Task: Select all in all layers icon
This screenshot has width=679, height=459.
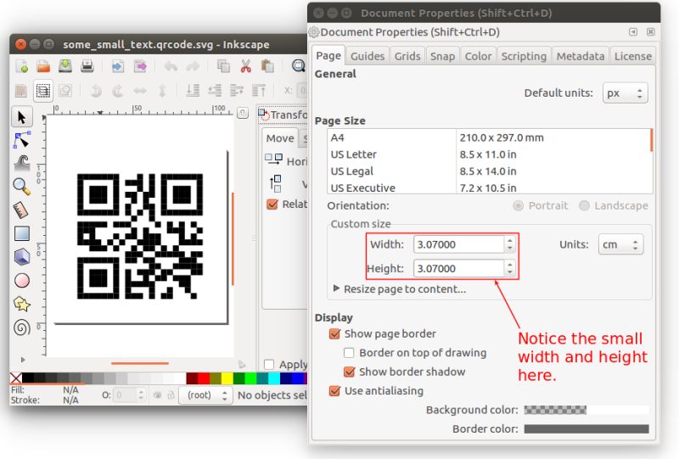Action: (43, 91)
